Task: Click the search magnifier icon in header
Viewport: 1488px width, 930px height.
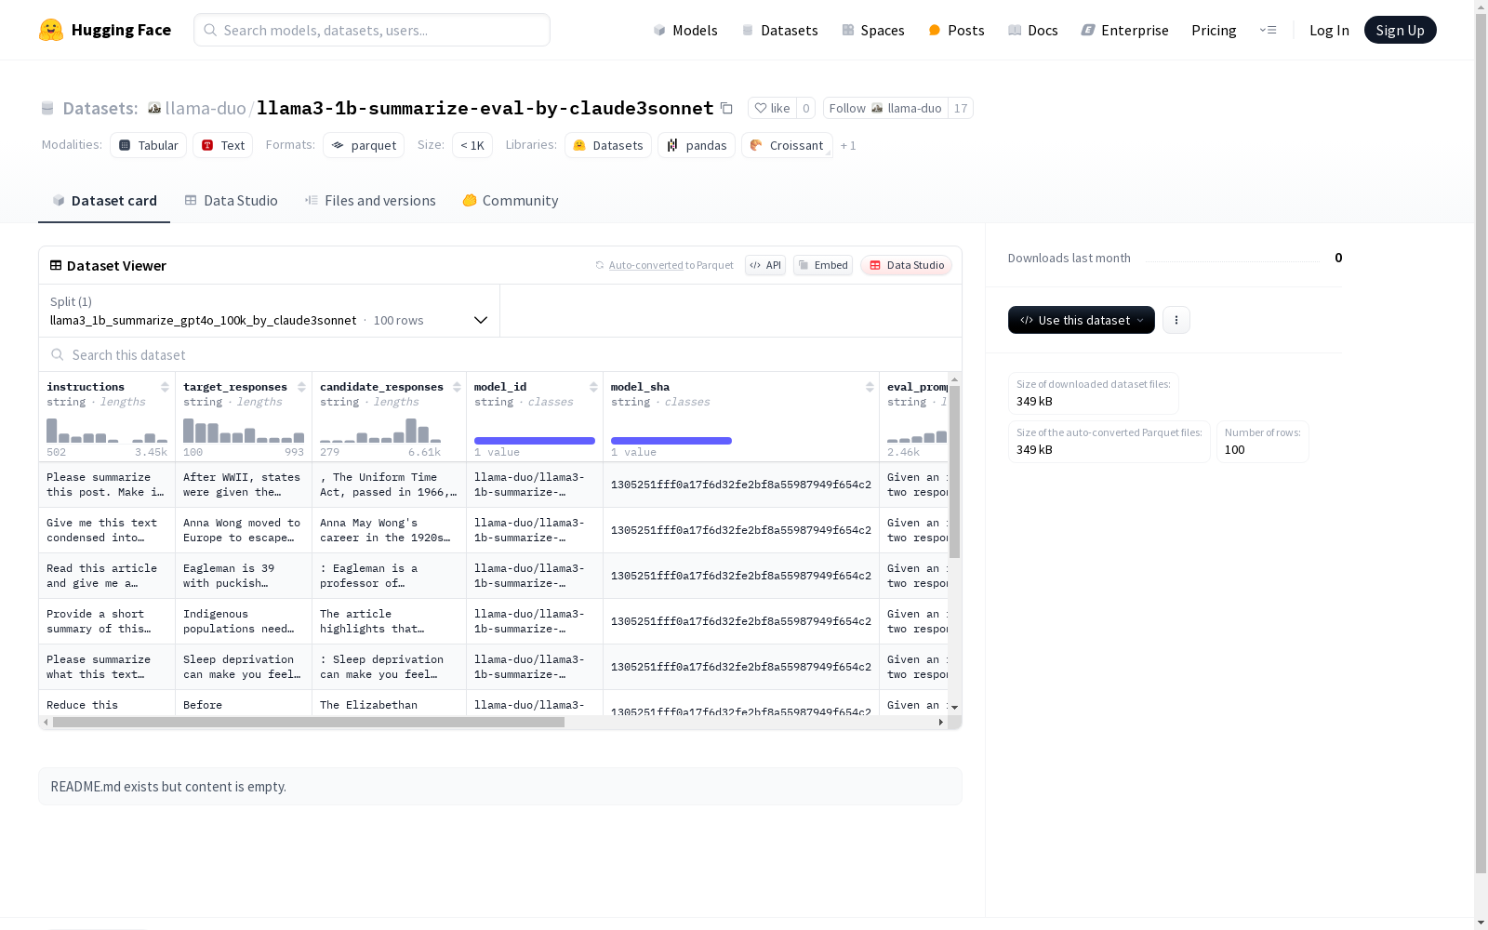Action: point(210,30)
